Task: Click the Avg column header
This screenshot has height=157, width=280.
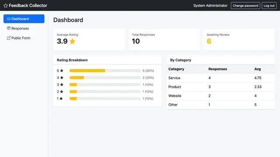Action: [x=258, y=69]
